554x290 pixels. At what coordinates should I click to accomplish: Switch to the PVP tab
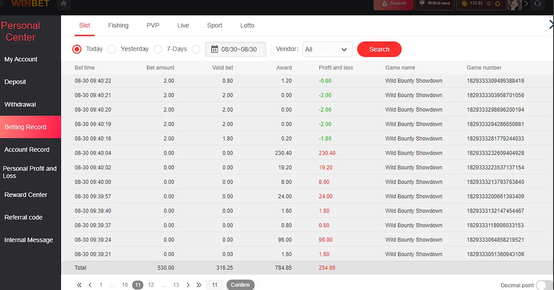click(153, 25)
